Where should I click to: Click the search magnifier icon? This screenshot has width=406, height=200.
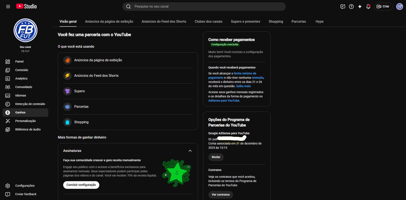128,7
